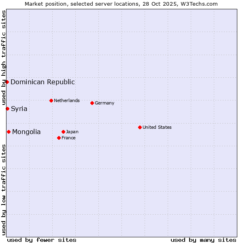Click the France red data marker
243x243 pixels.
click(x=59, y=138)
